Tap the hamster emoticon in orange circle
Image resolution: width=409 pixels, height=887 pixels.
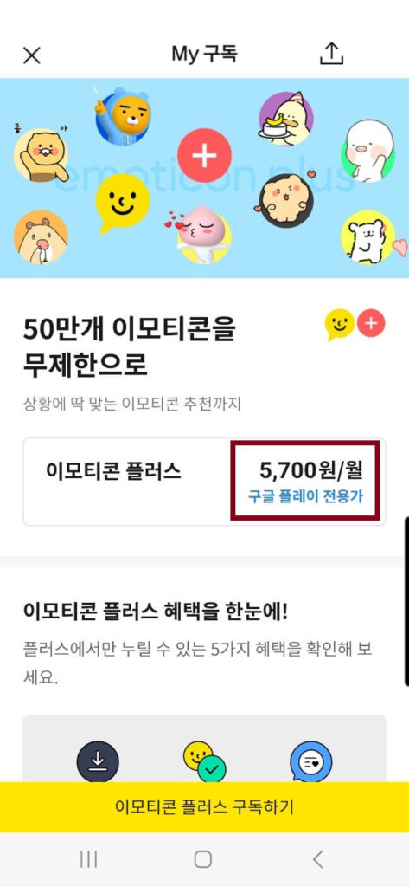pos(41,237)
